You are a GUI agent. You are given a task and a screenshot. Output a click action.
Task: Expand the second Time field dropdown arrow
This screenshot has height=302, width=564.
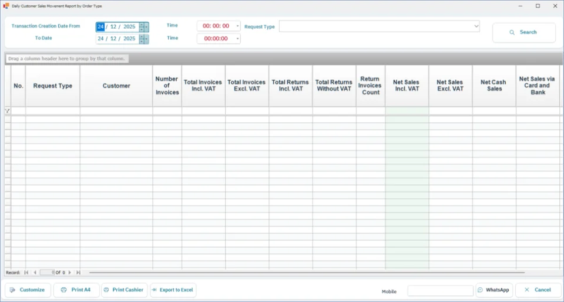(237, 39)
